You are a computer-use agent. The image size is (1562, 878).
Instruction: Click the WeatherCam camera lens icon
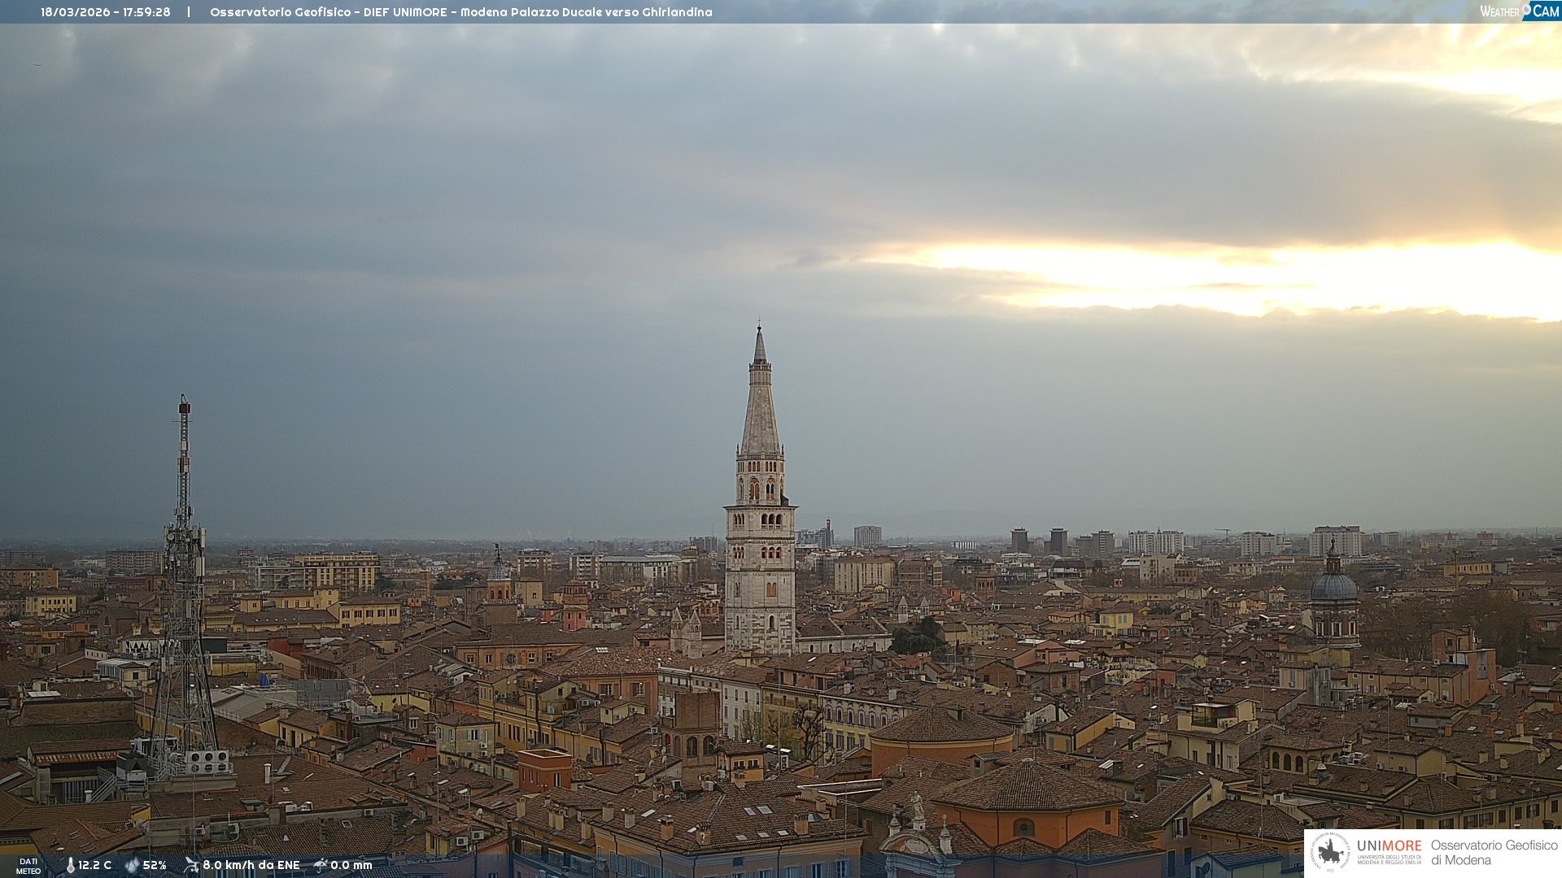[x=1526, y=9]
